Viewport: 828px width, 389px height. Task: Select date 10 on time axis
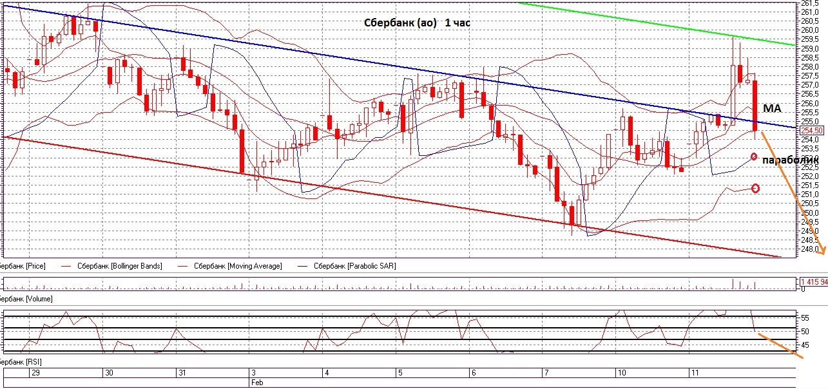coord(622,373)
